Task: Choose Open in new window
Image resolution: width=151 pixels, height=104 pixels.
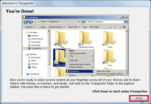Action: pyautogui.click(x=78, y=53)
